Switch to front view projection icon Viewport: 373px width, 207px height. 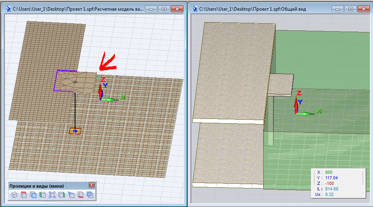point(33,195)
